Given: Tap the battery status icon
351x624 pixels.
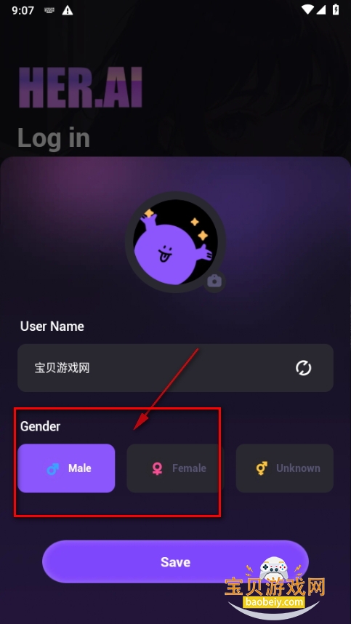Looking at the screenshot, I should coord(336,9).
